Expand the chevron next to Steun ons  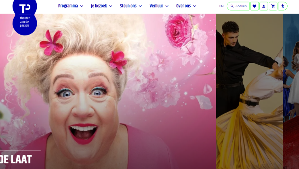point(140,6)
